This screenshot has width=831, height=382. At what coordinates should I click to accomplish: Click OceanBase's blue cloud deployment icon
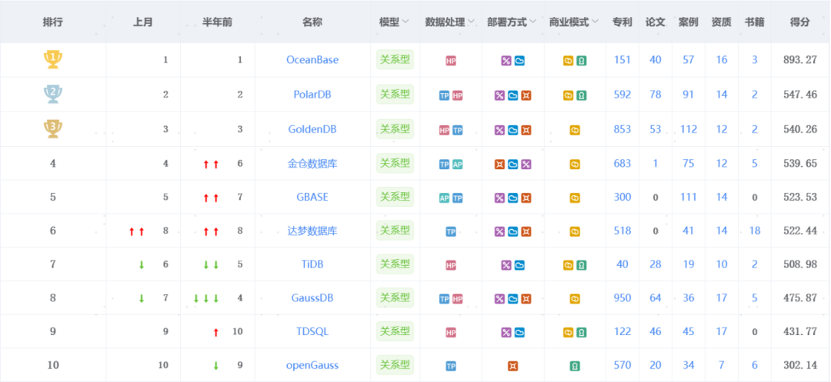[519, 61]
